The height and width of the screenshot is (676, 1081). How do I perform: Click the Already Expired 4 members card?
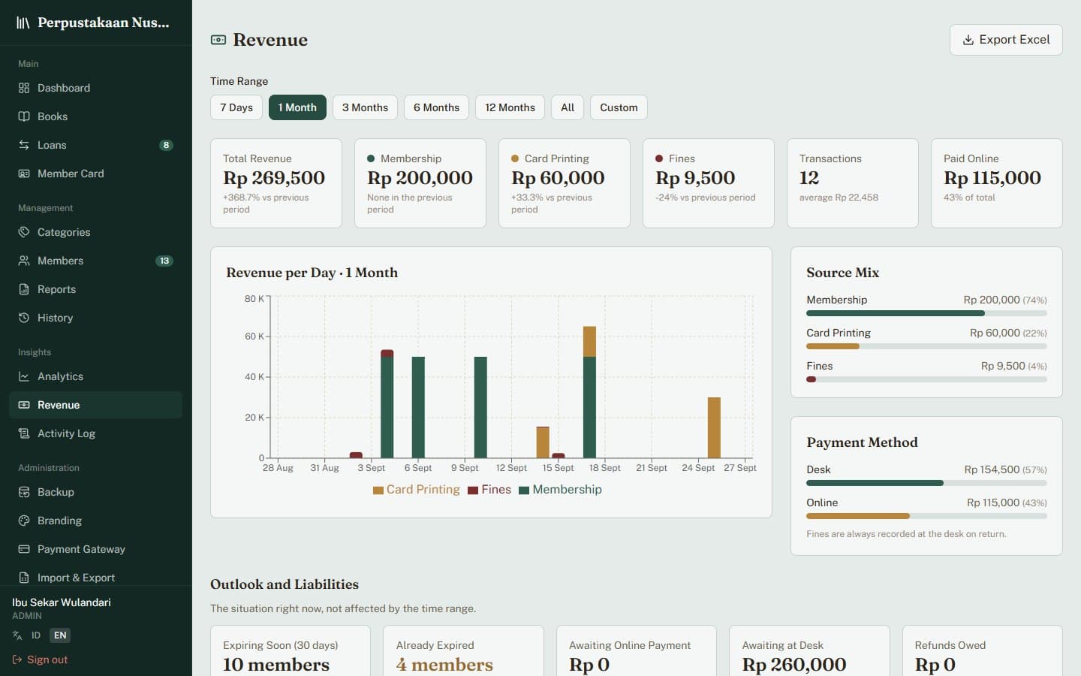(463, 651)
